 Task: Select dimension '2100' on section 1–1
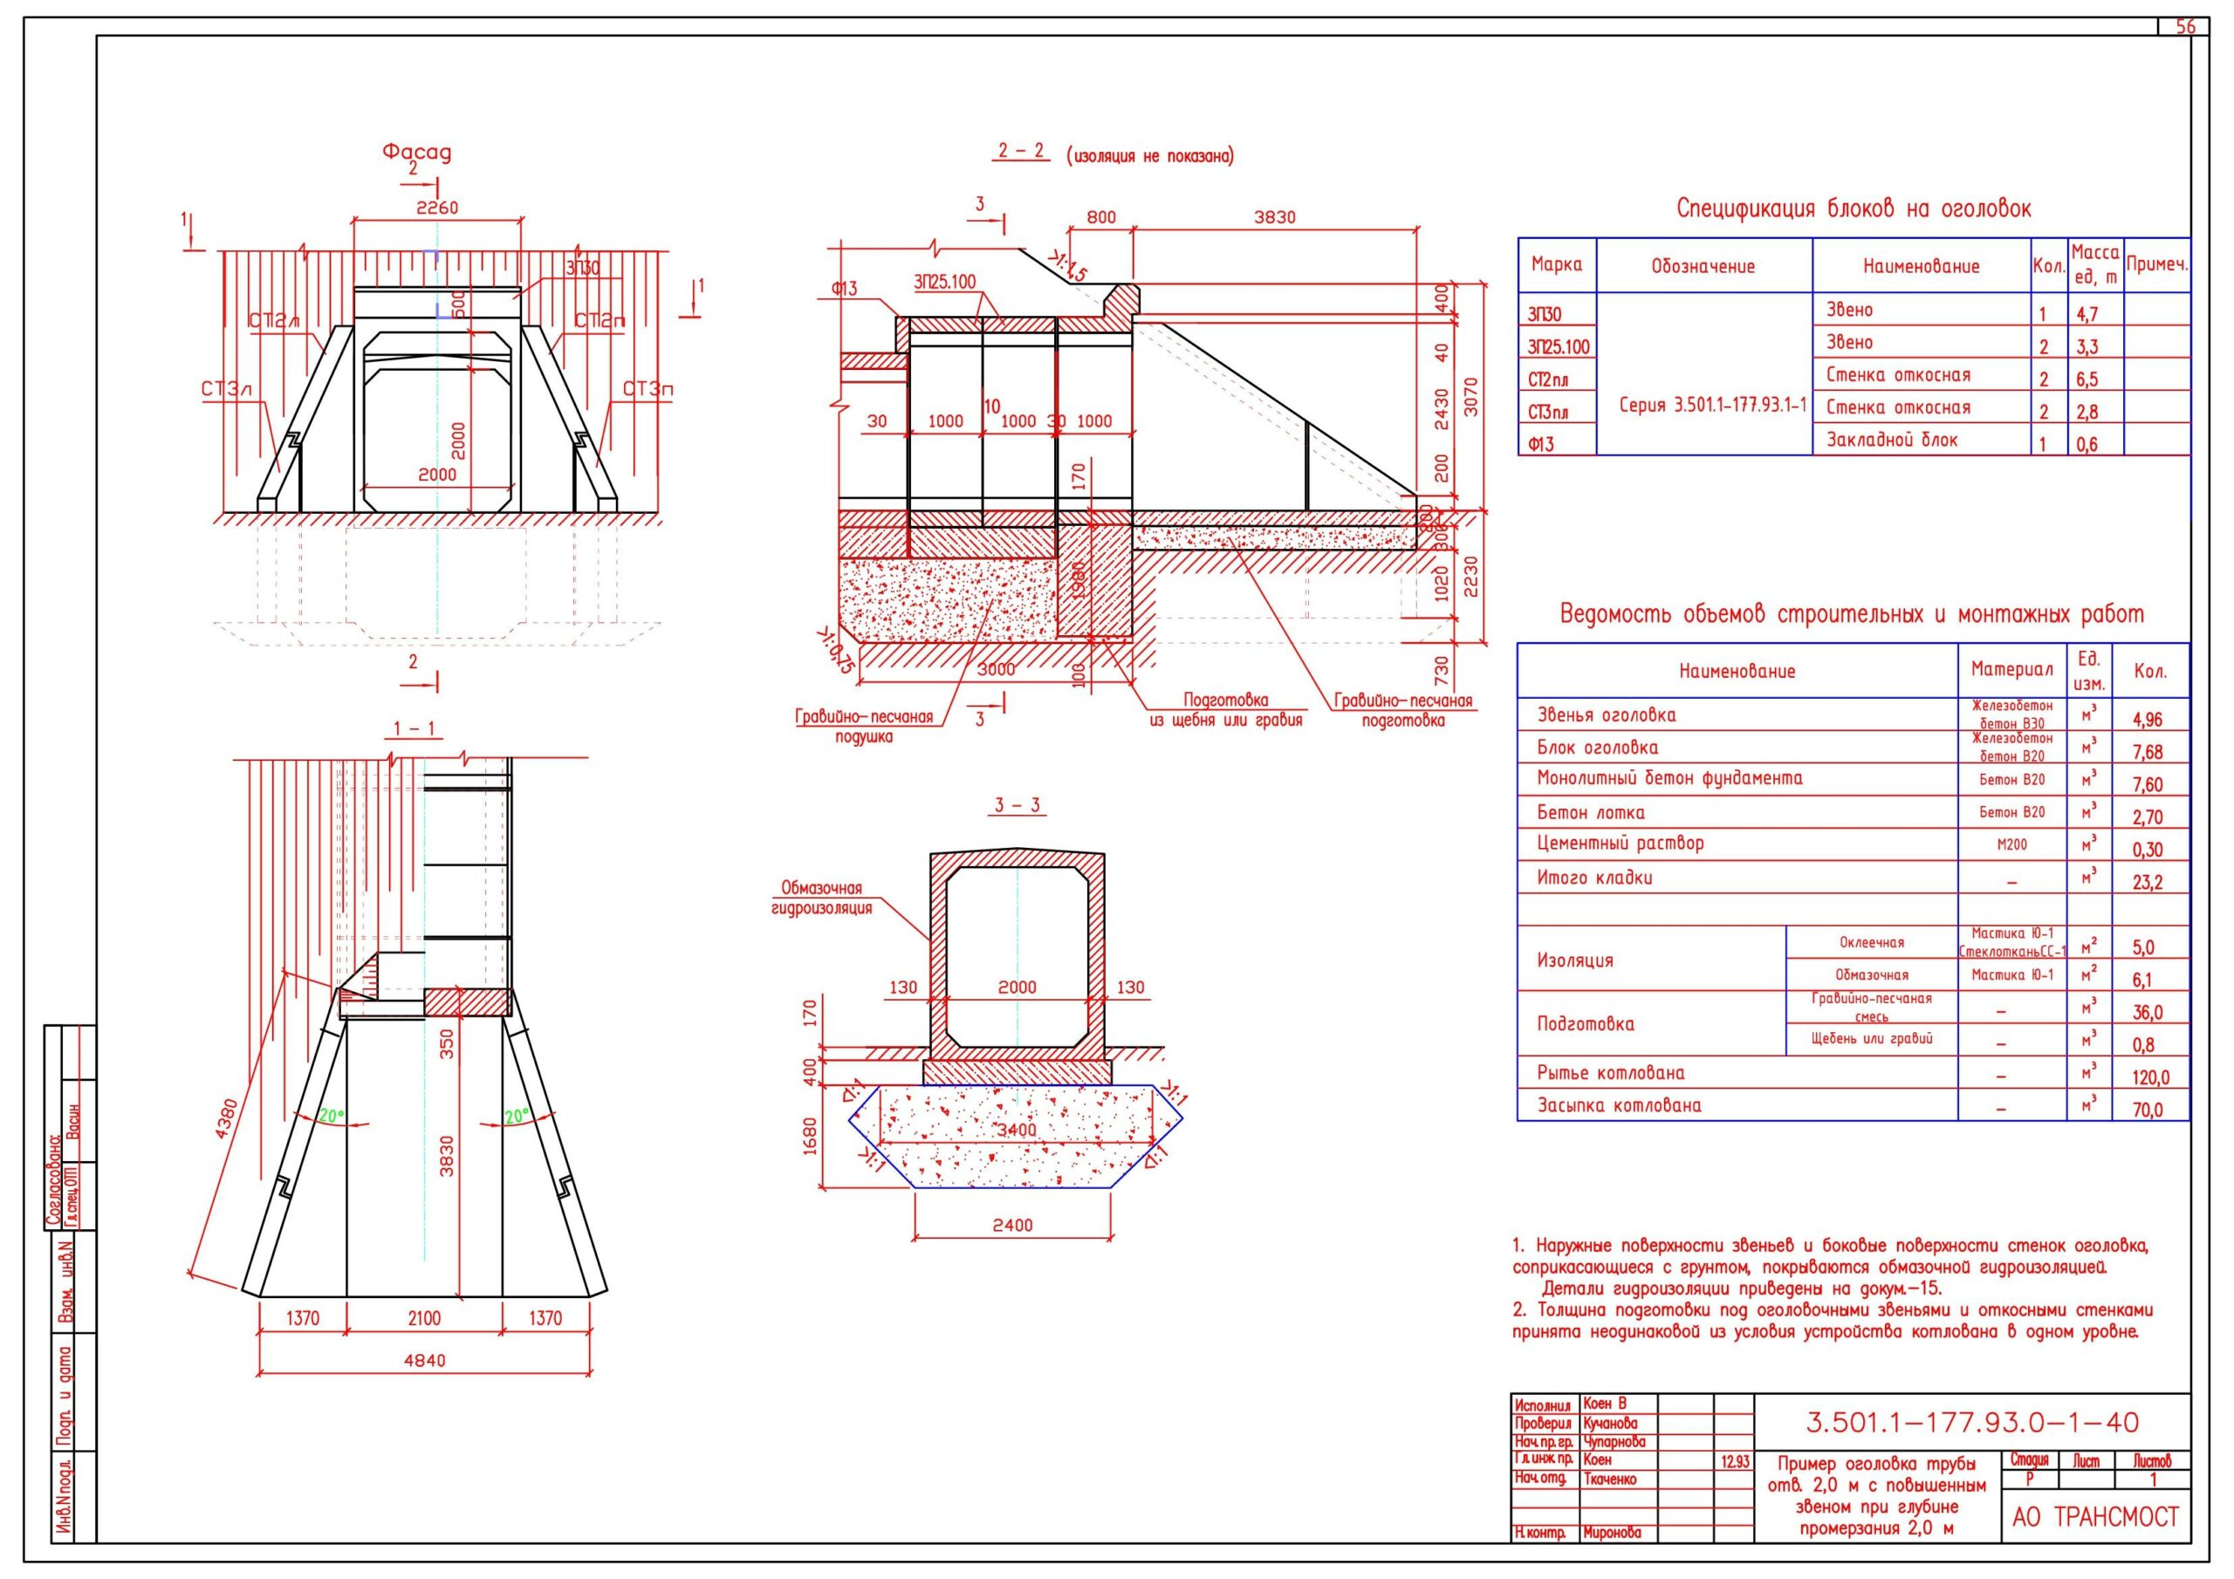(x=424, y=1318)
